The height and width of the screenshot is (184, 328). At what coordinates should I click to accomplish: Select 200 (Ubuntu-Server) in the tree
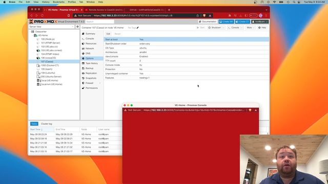tap(51, 77)
